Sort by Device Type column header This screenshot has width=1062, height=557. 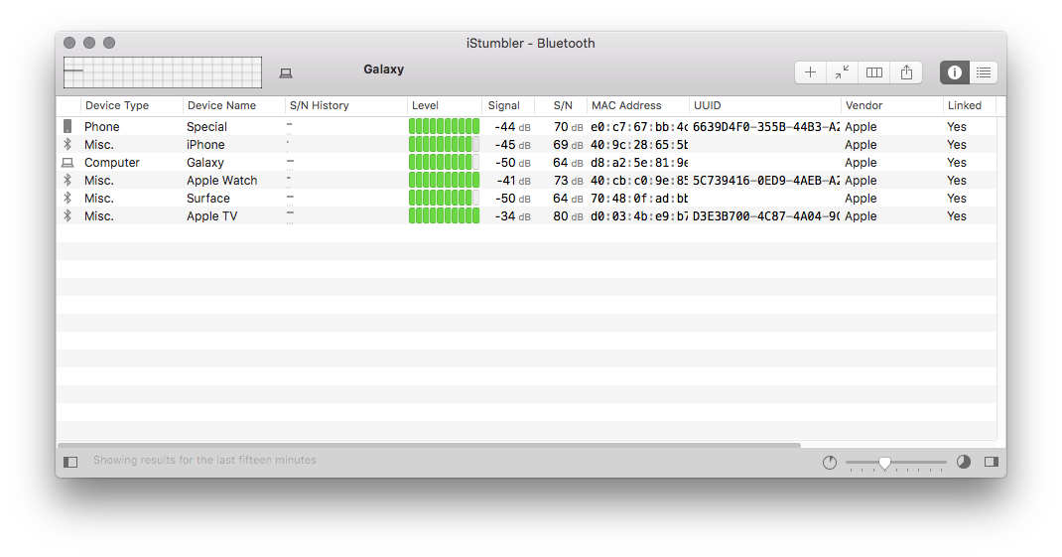point(117,105)
